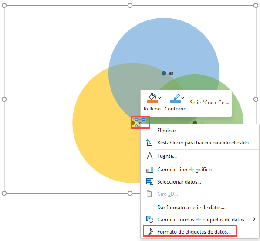
Task: Click the chart's top-right corner handle
Action: click(256, 6)
